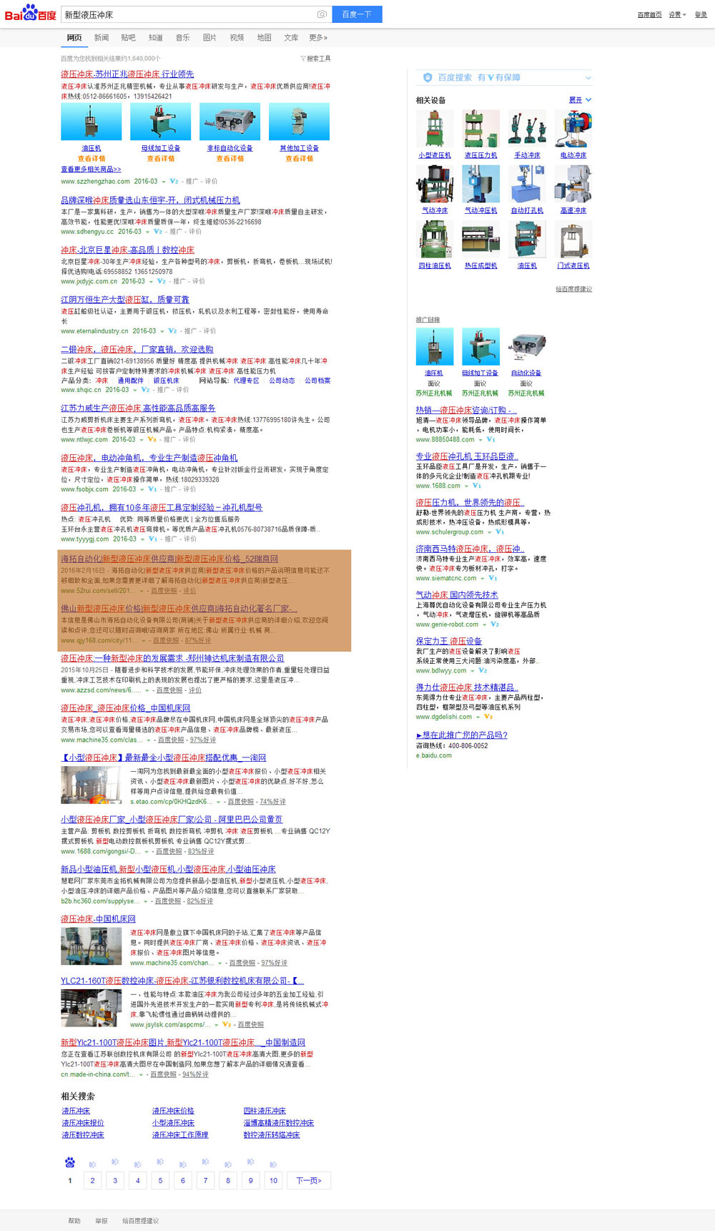715x1231 pixels.
Task: Click the V1 badge beside www.1688.com sidebar ad
Action: (x=477, y=486)
